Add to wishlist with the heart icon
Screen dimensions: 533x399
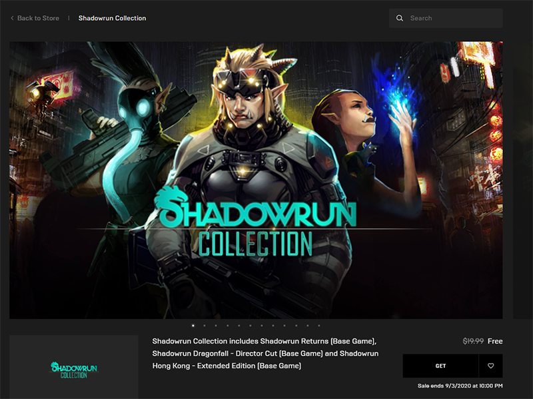(x=491, y=366)
